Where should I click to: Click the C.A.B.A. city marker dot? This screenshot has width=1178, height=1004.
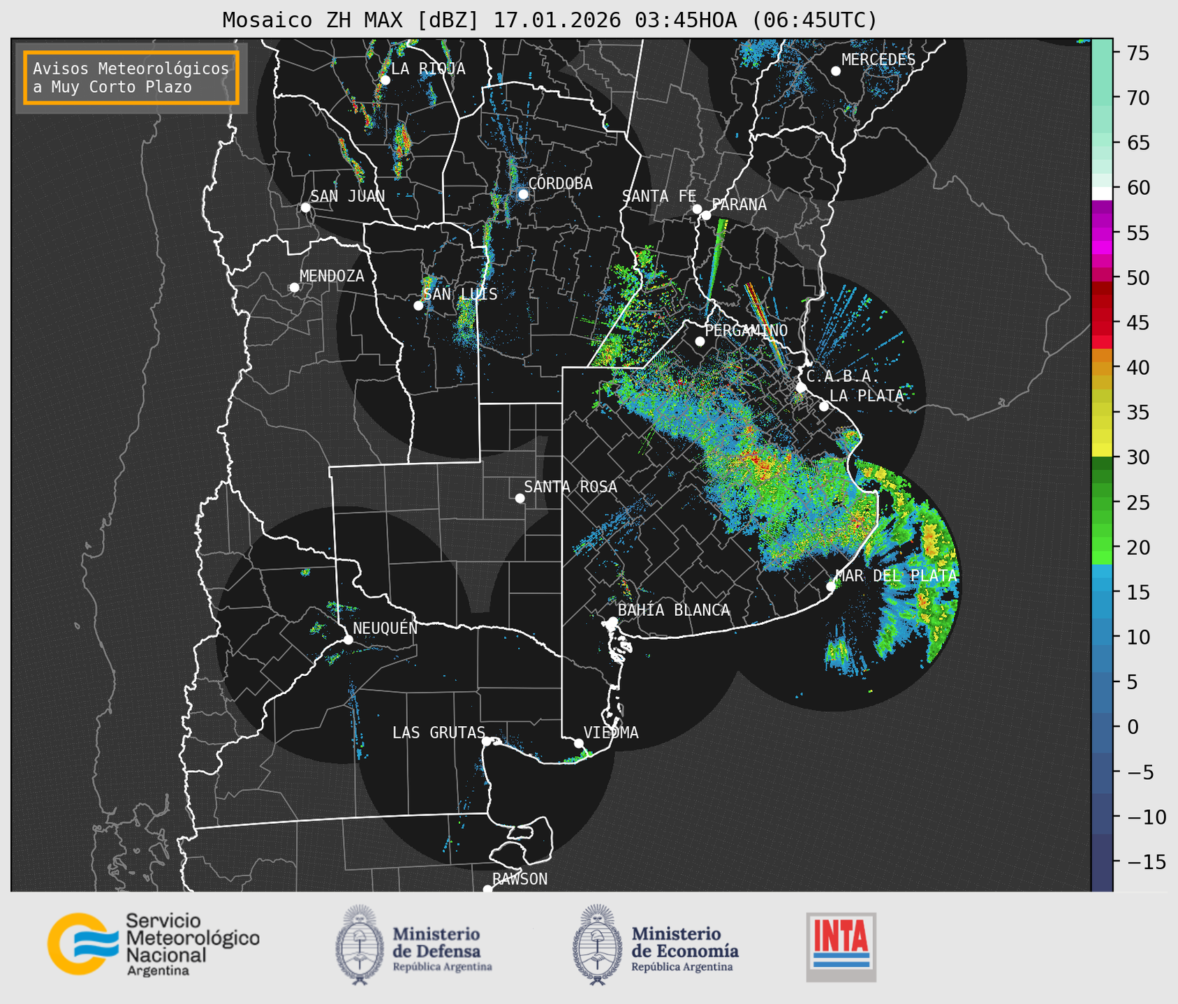point(801,387)
